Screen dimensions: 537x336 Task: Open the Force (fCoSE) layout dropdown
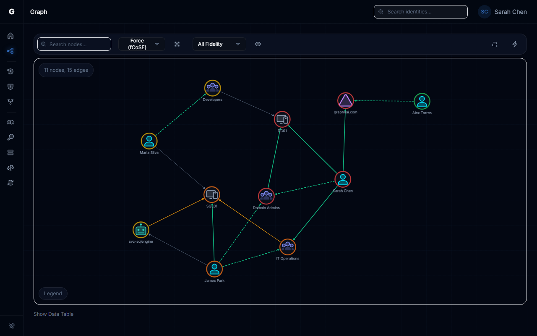pyautogui.click(x=142, y=44)
